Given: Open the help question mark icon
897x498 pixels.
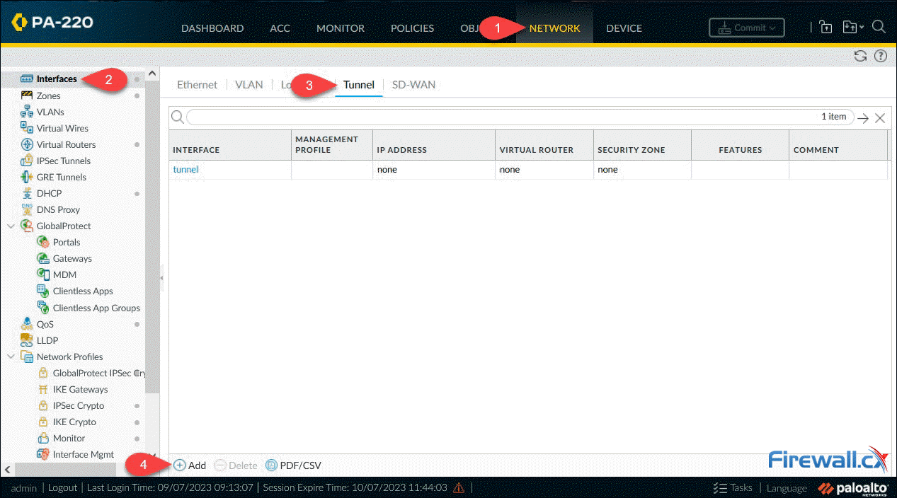Looking at the screenshot, I should (880, 56).
